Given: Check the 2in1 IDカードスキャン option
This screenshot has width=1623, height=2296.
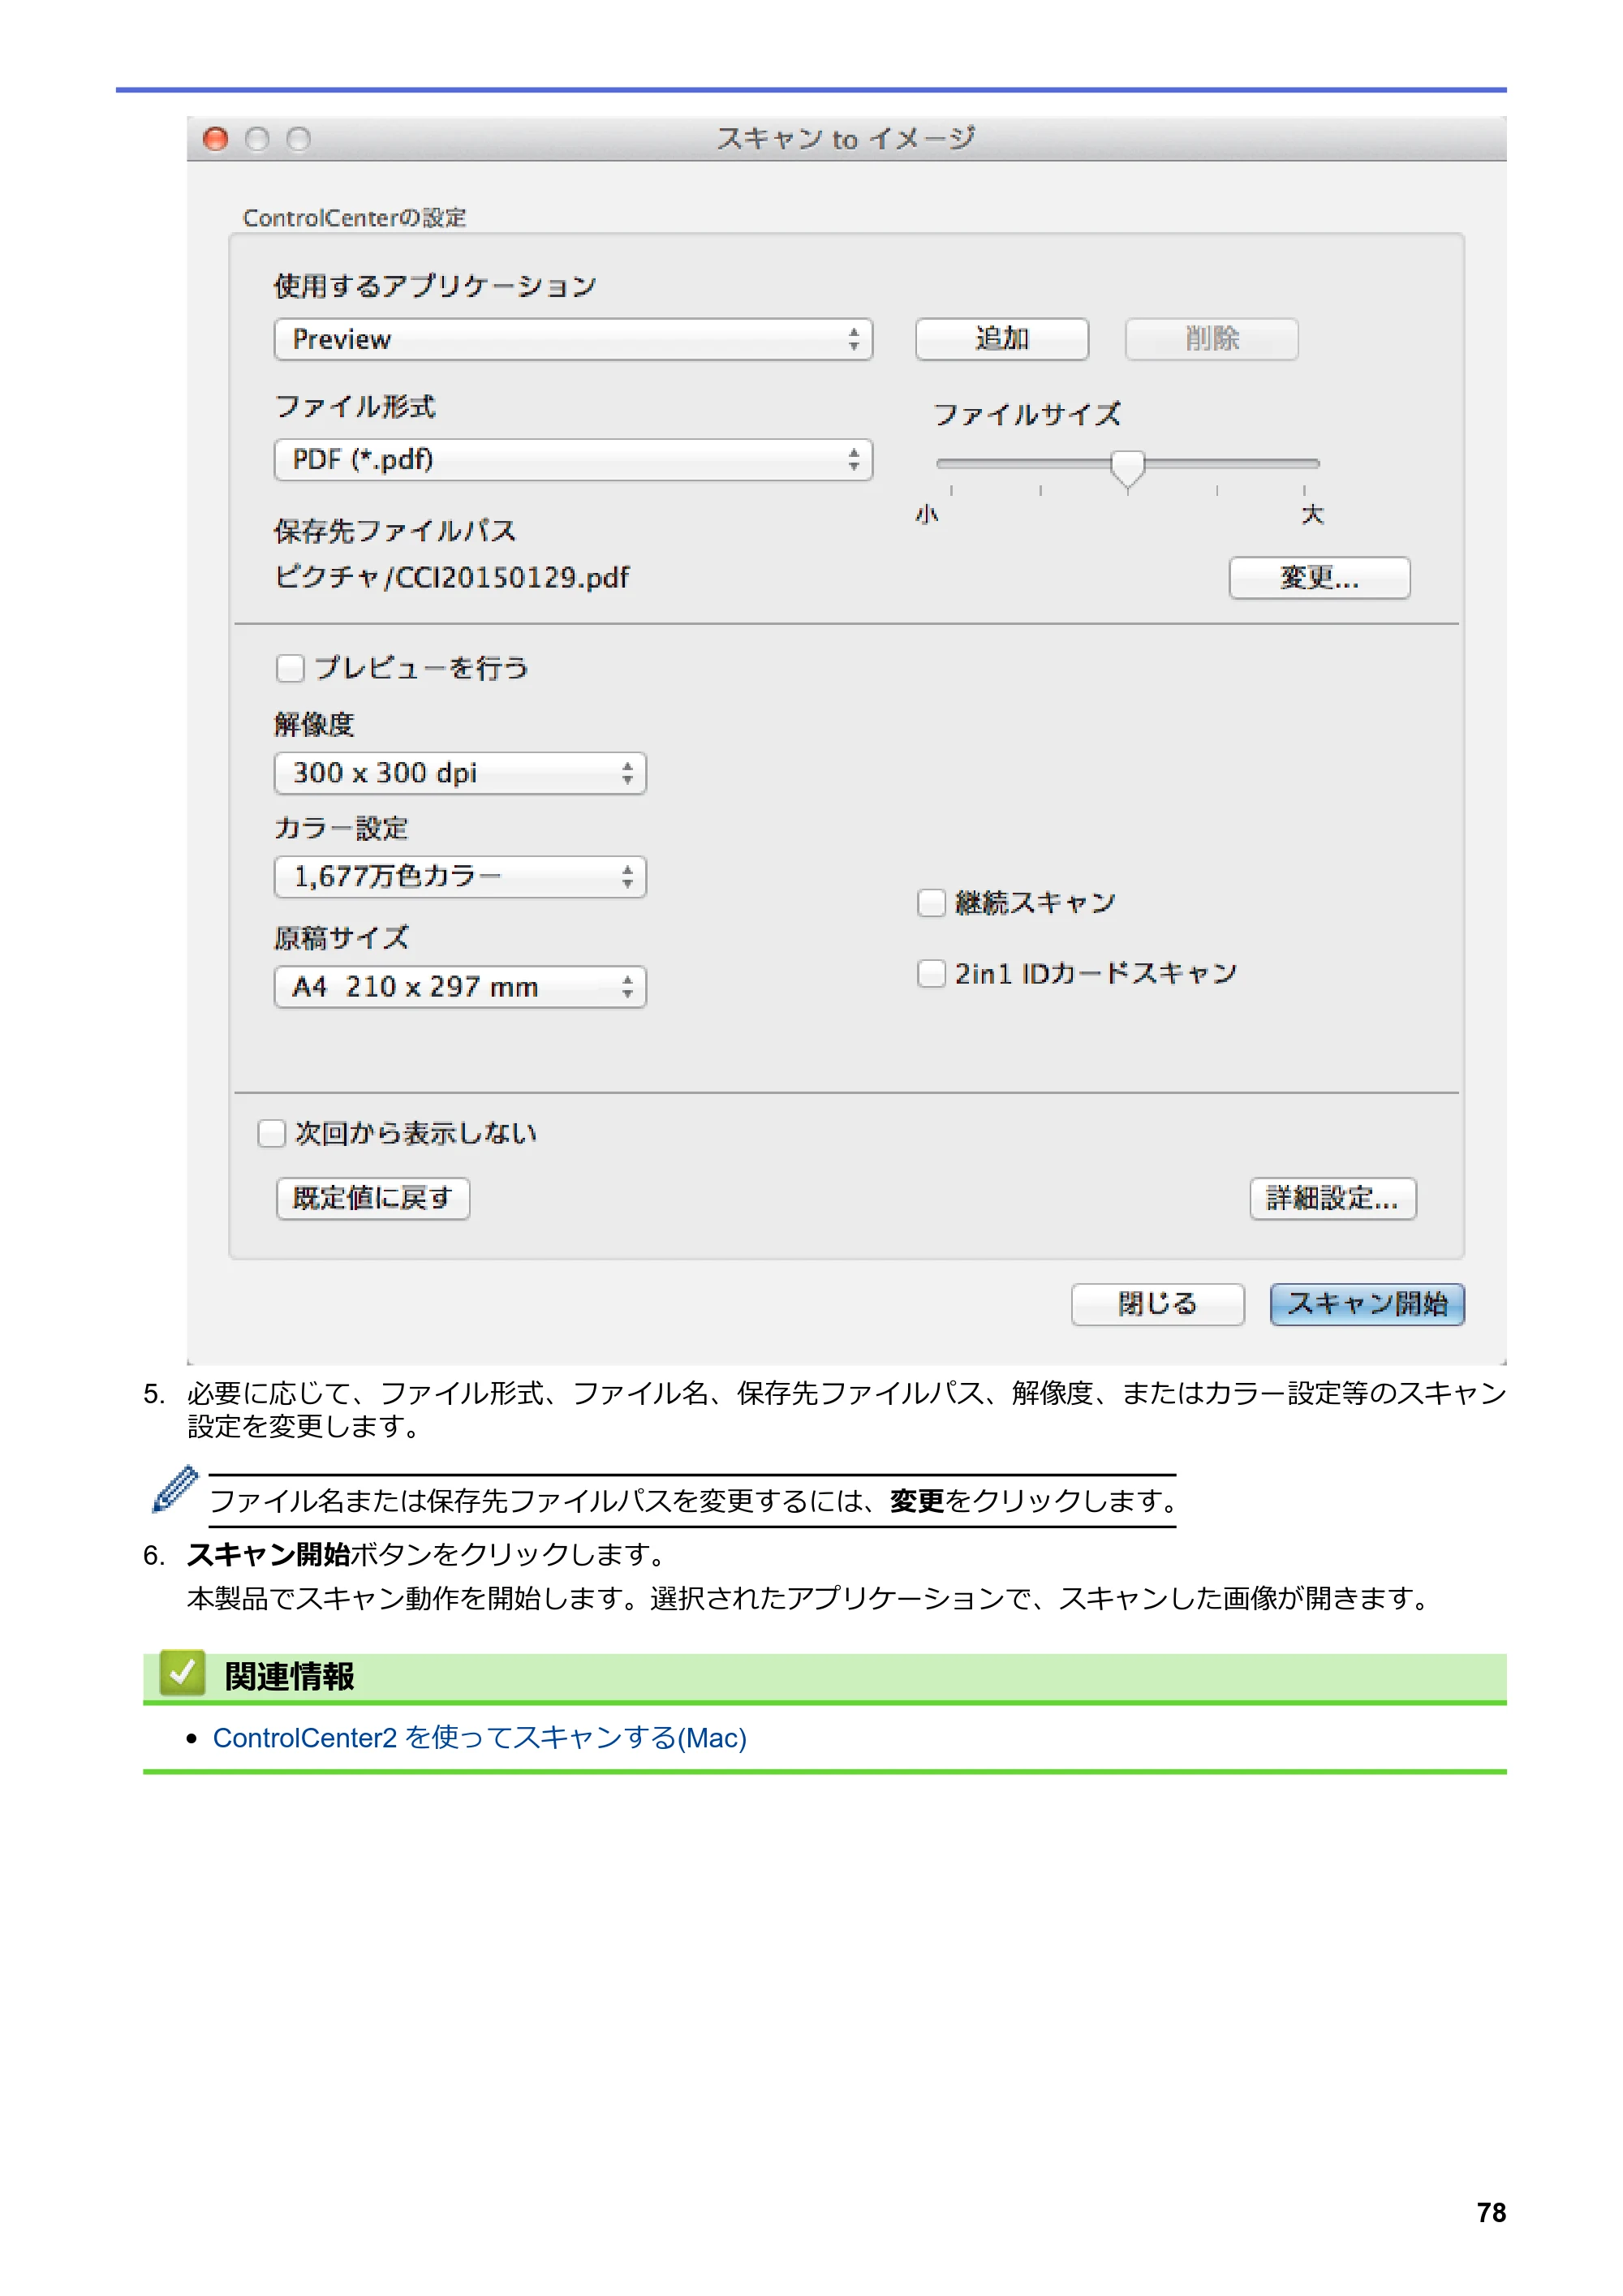Looking at the screenshot, I should click(x=931, y=973).
